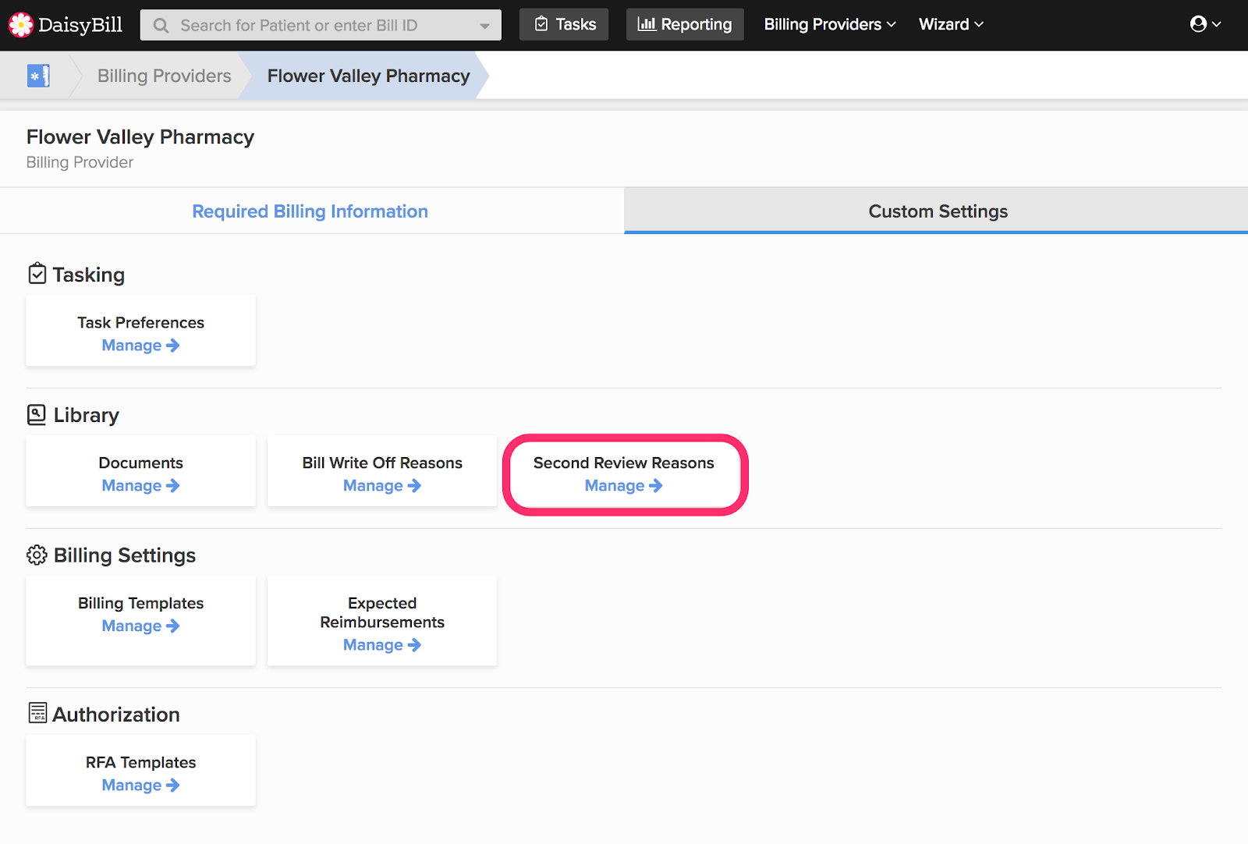Click the Tasking section heading
The height and width of the screenshot is (844, 1248).
click(88, 275)
